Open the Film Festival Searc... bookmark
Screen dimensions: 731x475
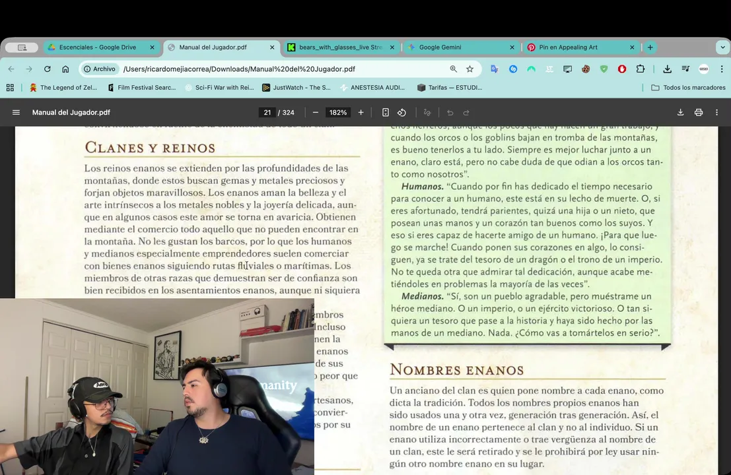point(142,88)
